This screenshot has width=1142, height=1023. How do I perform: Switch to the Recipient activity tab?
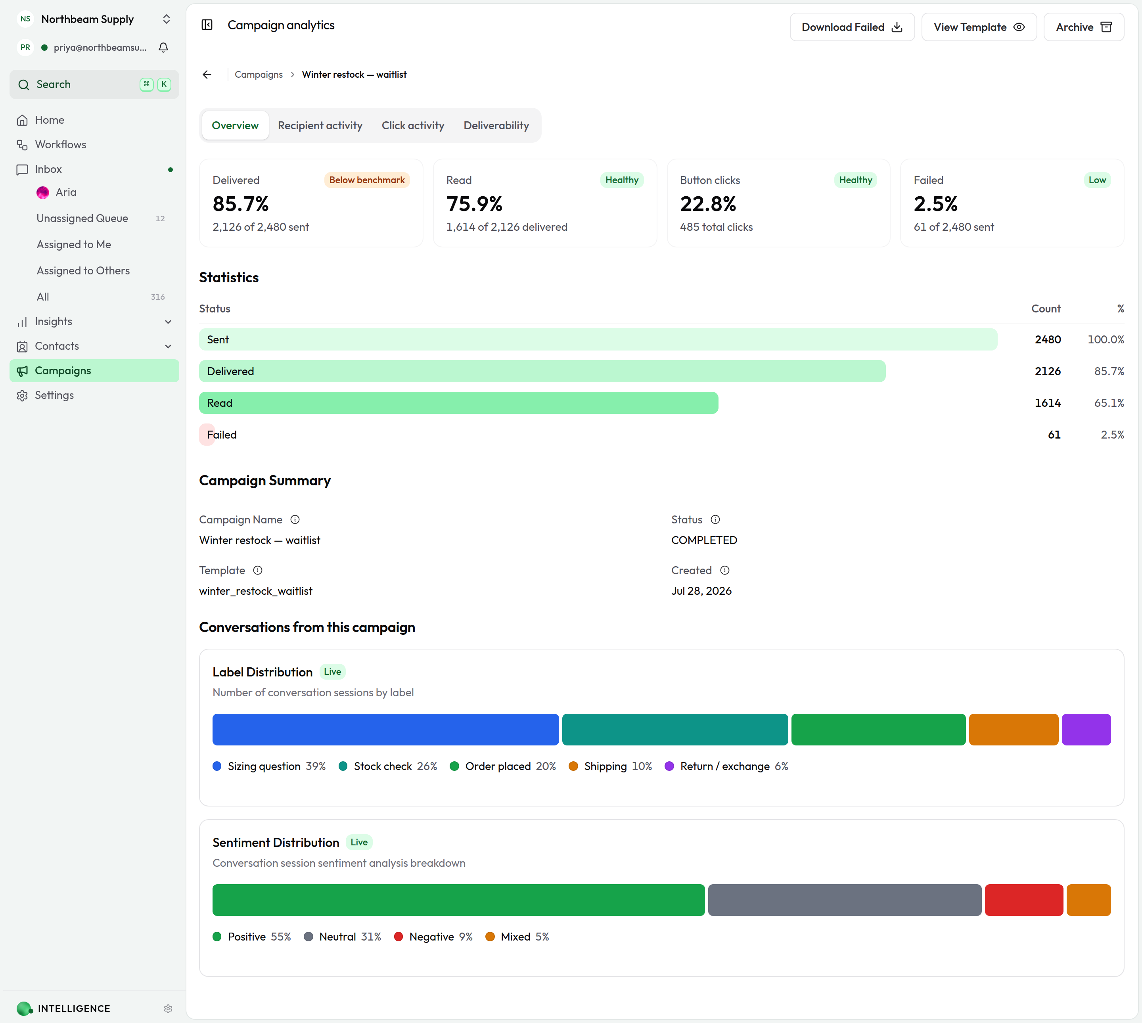point(320,125)
